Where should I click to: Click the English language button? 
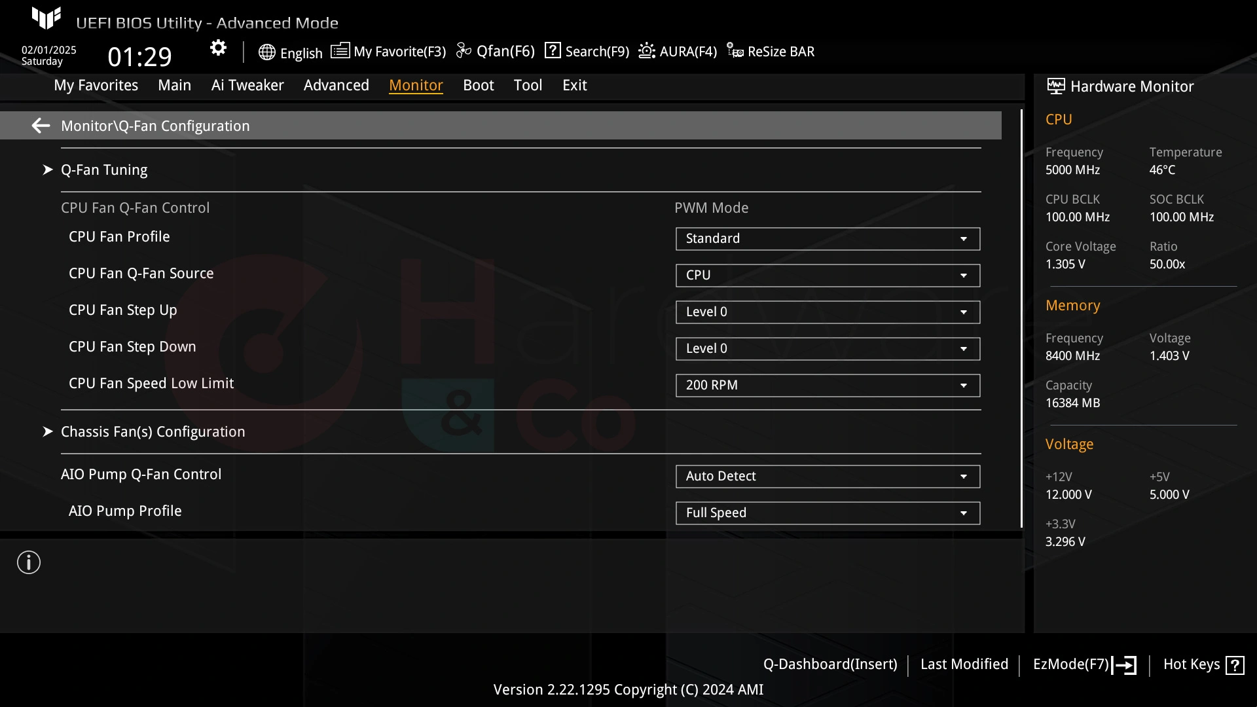tap(301, 53)
